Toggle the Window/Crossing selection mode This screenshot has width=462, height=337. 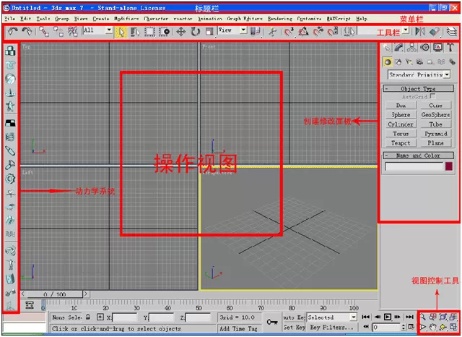pyautogui.click(x=165, y=32)
